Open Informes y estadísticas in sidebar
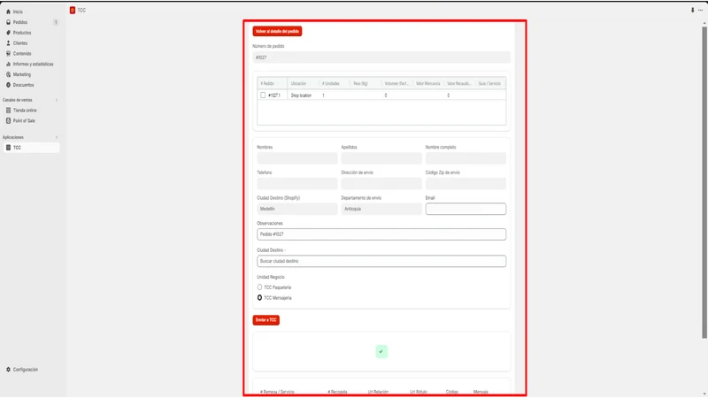 click(x=31, y=64)
